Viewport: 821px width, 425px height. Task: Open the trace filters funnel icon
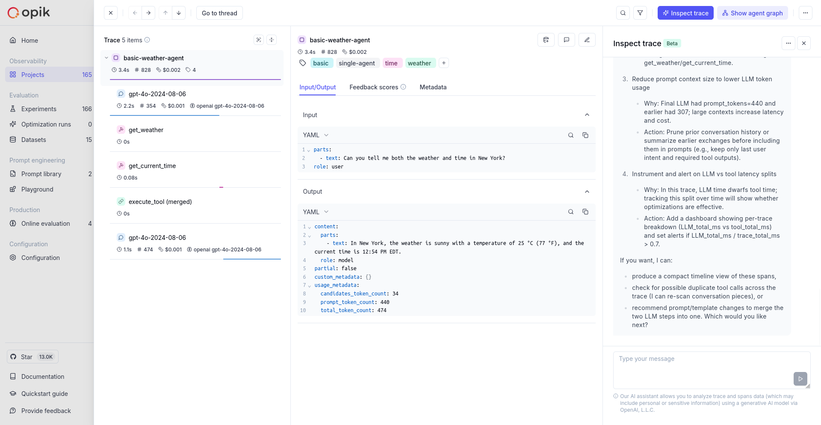click(640, 13)
